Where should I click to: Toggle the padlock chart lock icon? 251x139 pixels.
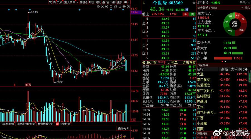[111, 7]
